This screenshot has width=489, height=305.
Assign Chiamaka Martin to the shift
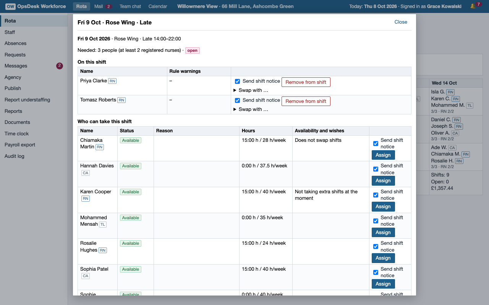pos(383,155)
